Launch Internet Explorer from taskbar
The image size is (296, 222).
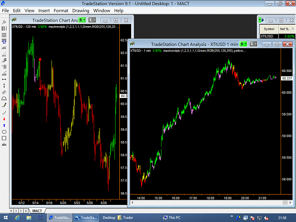click(x=18, y=218)
